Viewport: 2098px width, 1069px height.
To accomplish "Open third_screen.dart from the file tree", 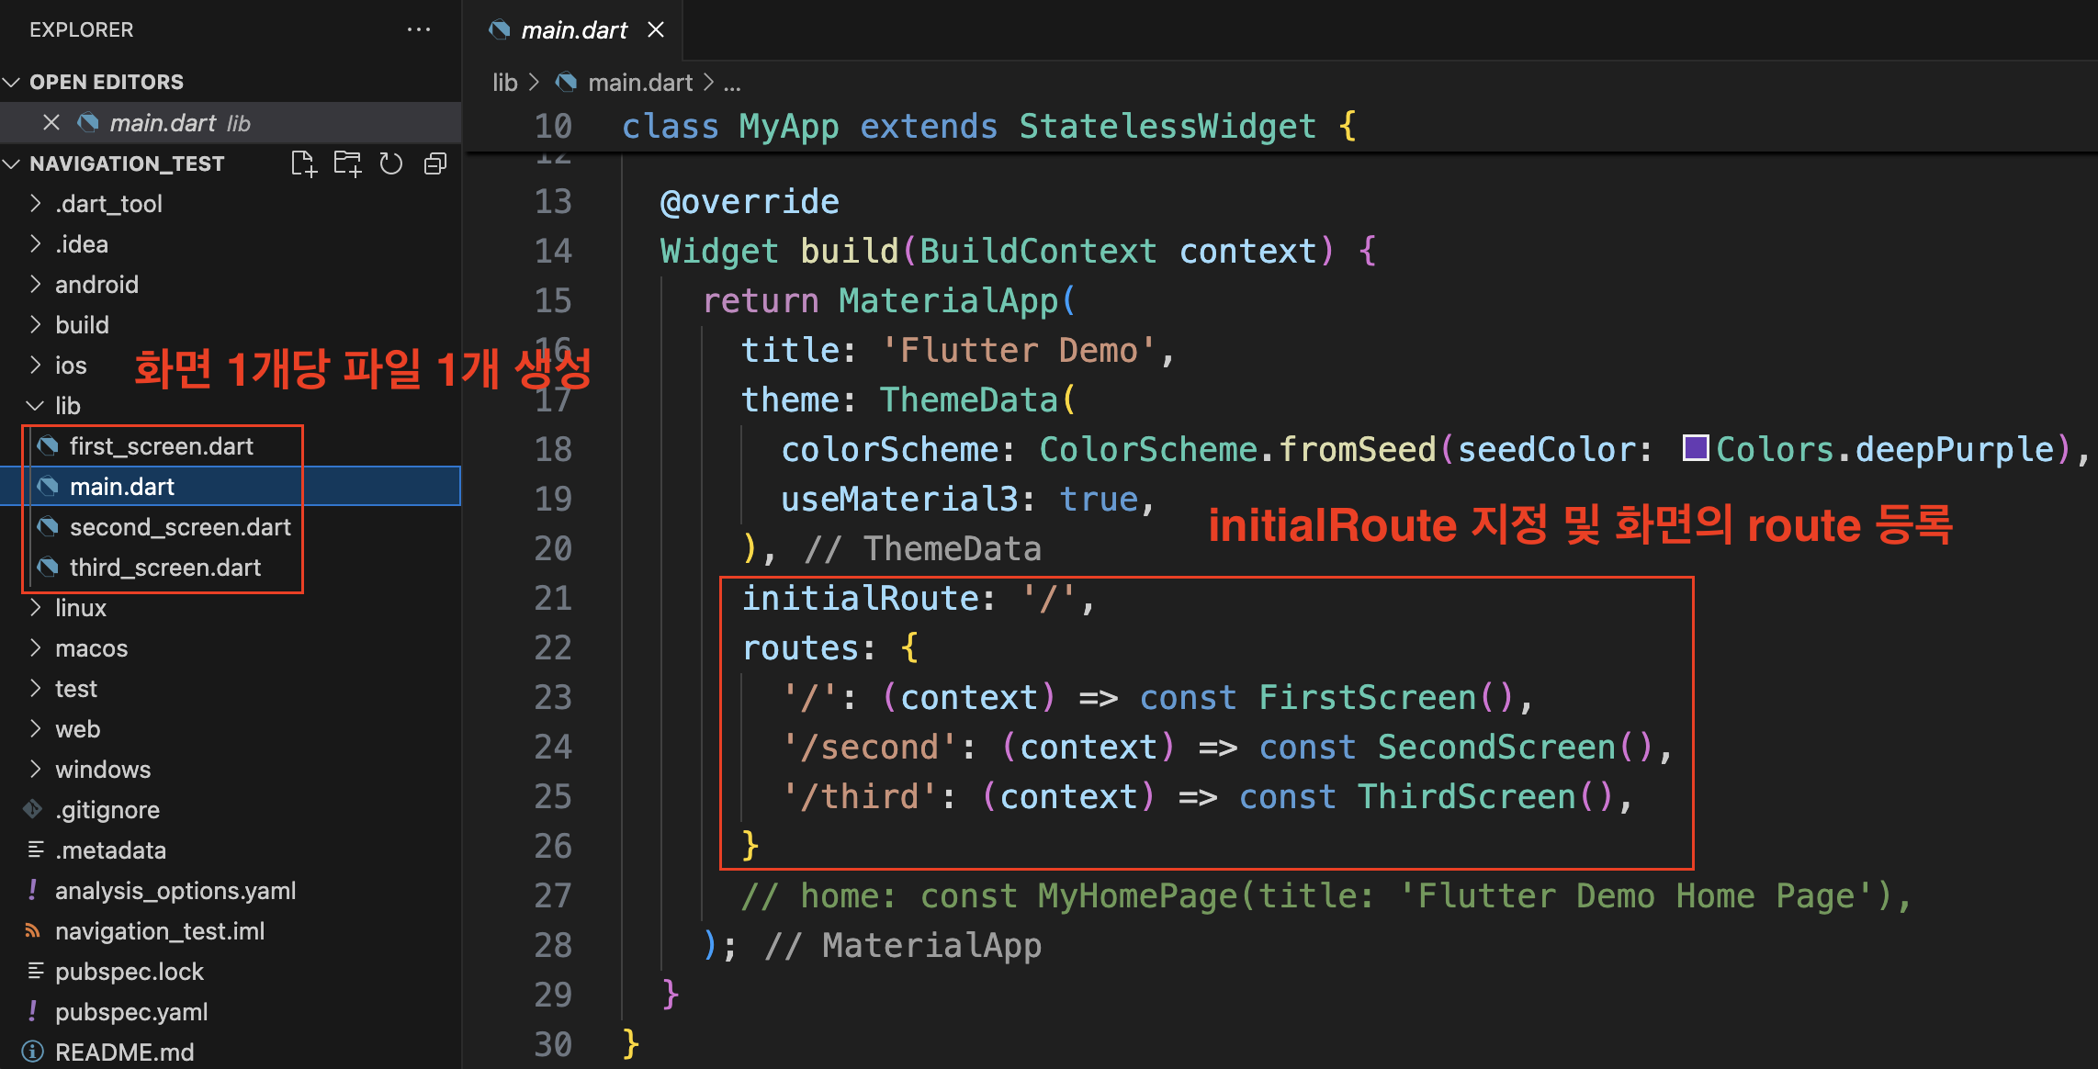I will [165, 568].
